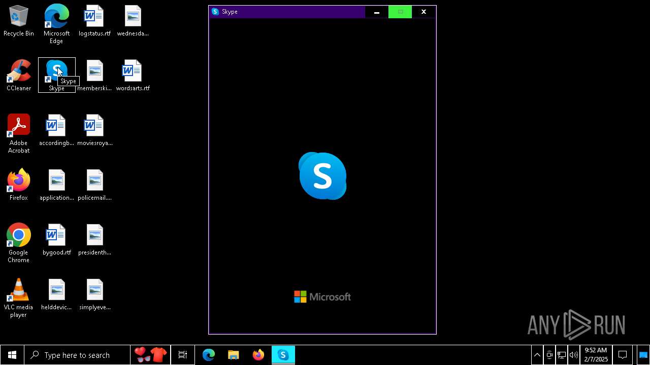The image size is (650, 365).
Task: Click the Skype title bar icon
Action: (x=215, y=12)
